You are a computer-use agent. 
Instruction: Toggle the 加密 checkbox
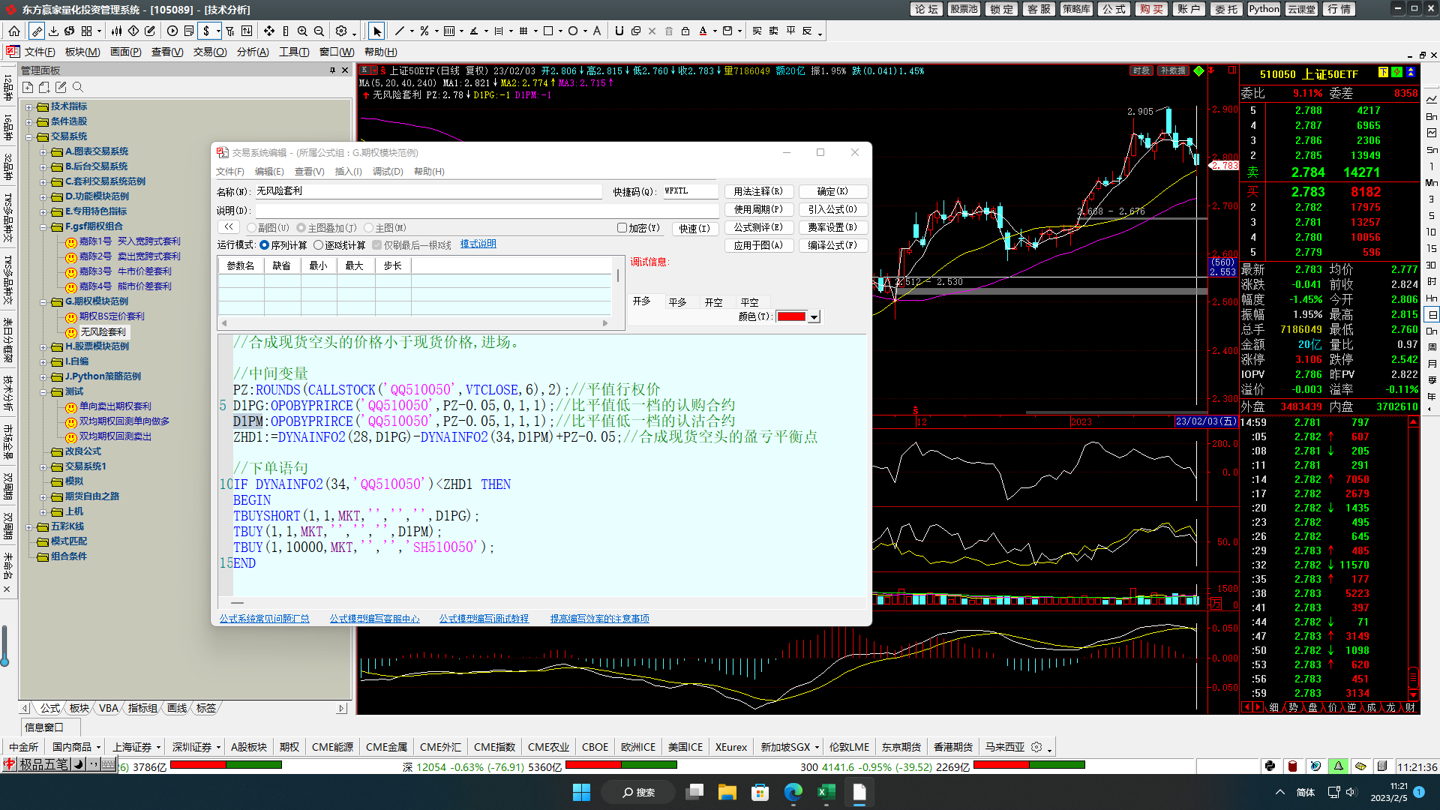click(x=622, y=228)
